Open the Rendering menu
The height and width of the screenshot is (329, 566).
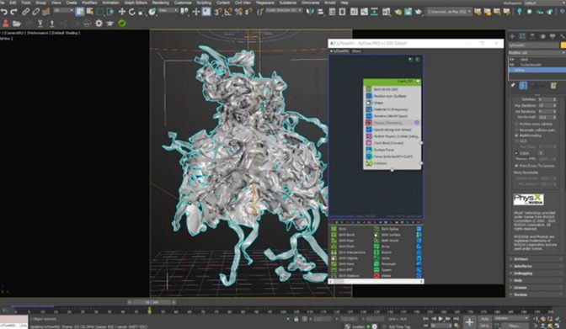(x=160, y=3)
